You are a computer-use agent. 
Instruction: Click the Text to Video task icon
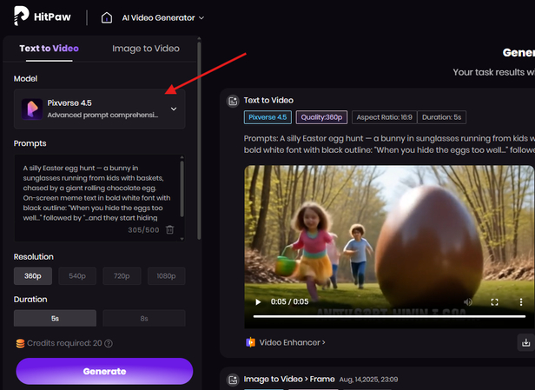pos(233,101)
